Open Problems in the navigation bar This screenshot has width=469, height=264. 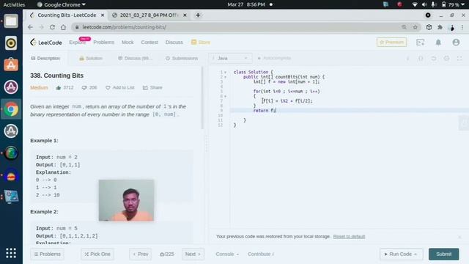[104, 43]
